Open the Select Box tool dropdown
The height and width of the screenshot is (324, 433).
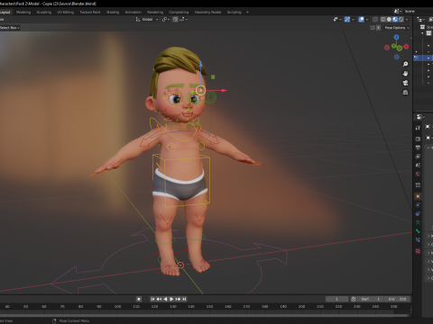(x=10, y=28)
